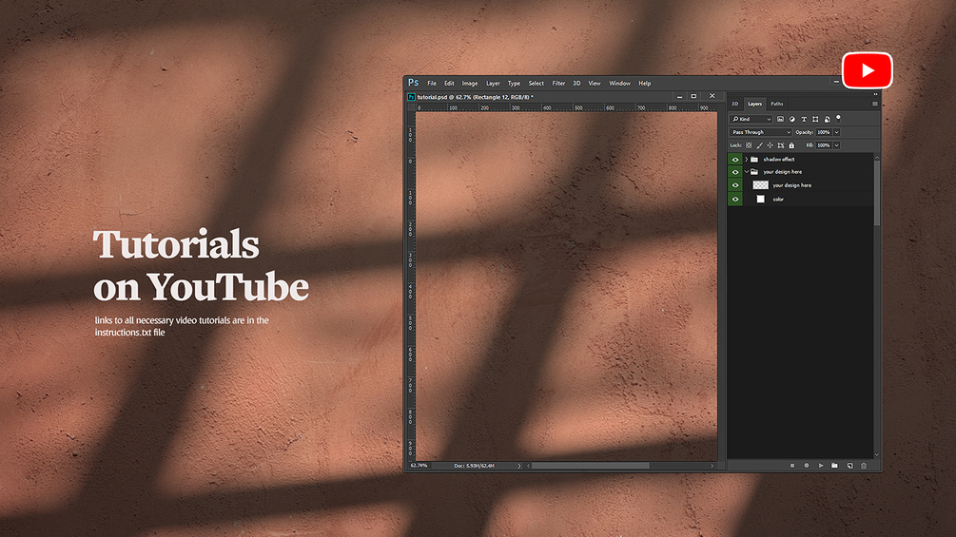Open the Layer menu
956x537 pixels.
pos(494,84)
